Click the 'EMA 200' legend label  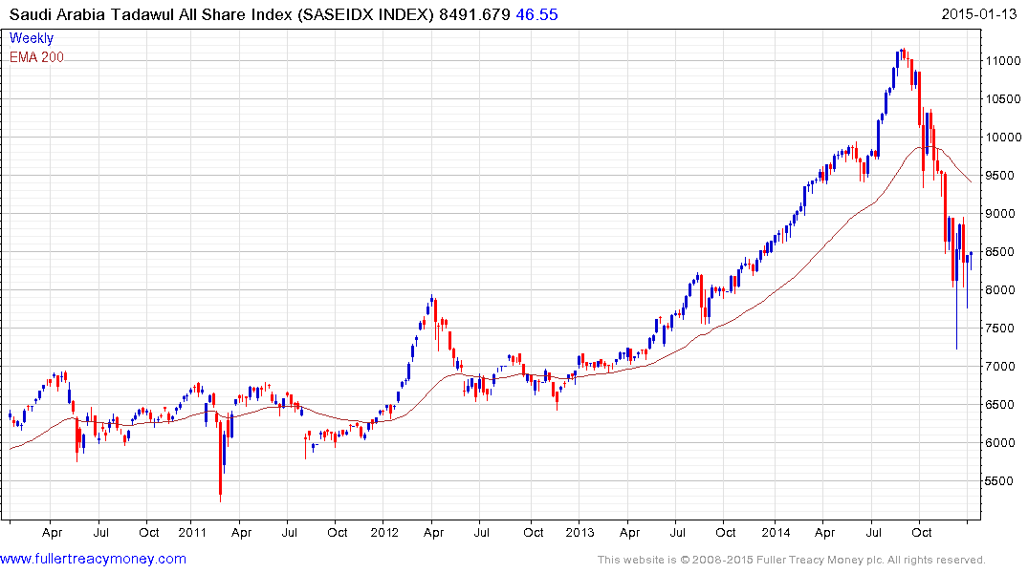point(36,57)
